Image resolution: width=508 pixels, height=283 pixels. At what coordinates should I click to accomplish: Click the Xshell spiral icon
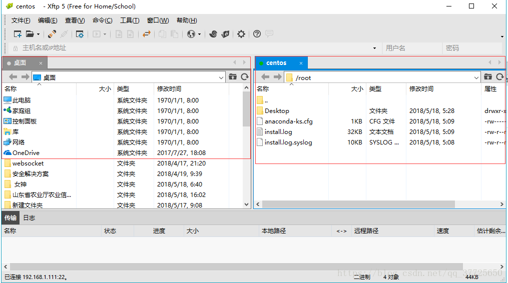click(213, 33)
